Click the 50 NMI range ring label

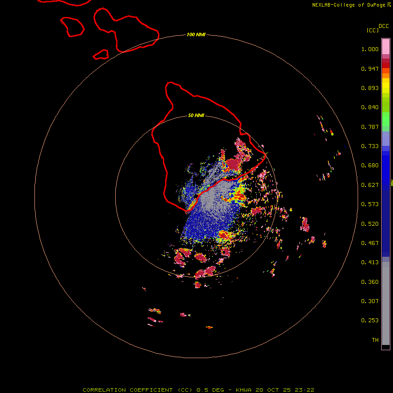(x=196, y=115)
